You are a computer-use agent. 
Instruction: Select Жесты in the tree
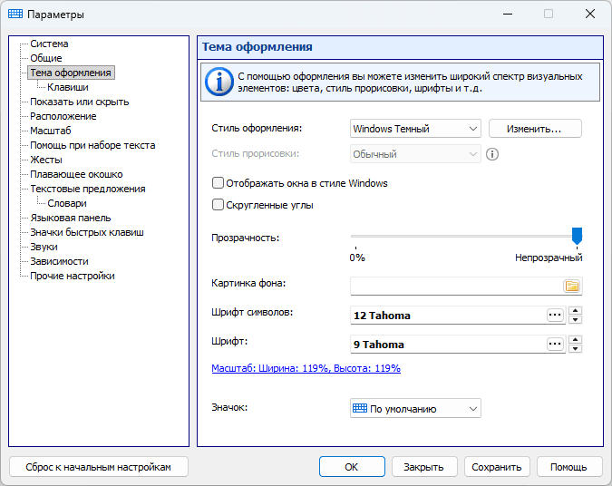46,160
